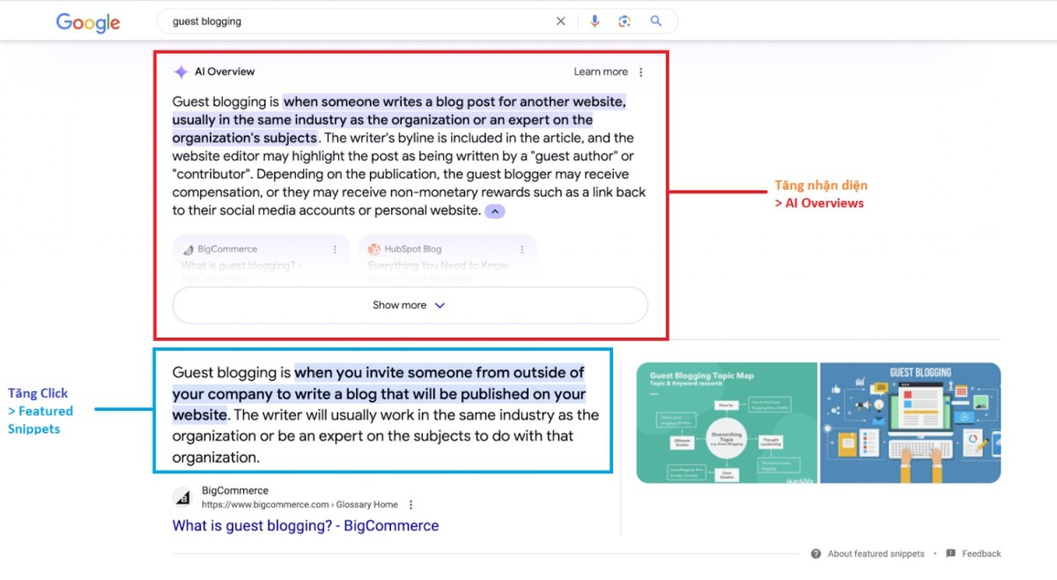
Task: Click snippet text 'when you invite someone from outside'
Action: (440, 373)
